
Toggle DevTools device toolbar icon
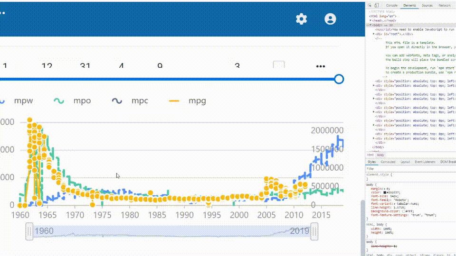[377, 6]
